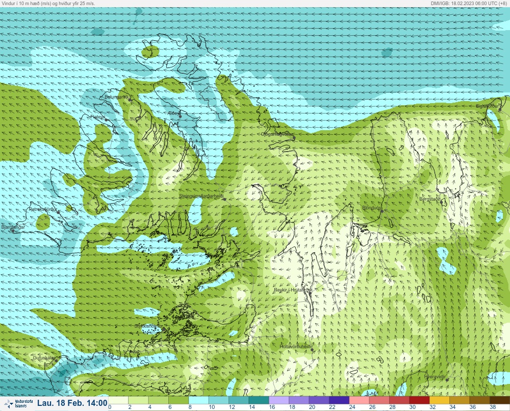510x411 pixels.
Task: Click the Reykir í Hrútafirði station label
Action: 293,290
